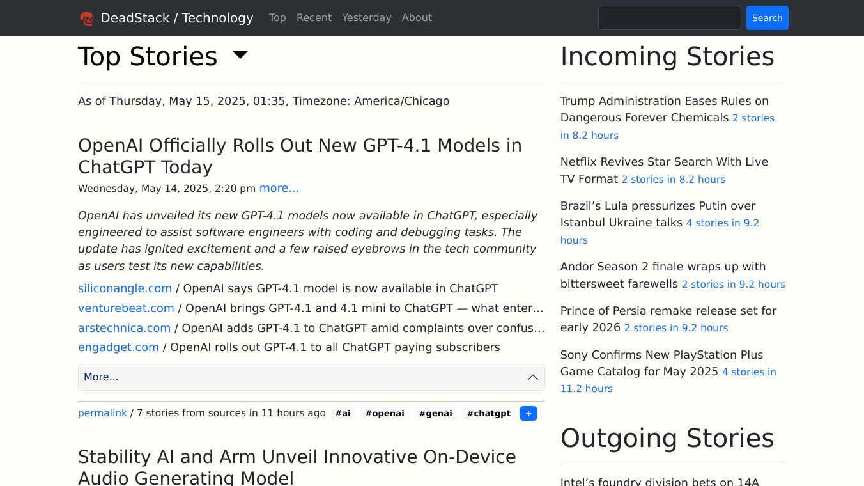Viewport: 864px width, 486px height.
Task: Open the permalink for the GPT-4.1 story
Action: pyautogui.click(x=102, y=413)
